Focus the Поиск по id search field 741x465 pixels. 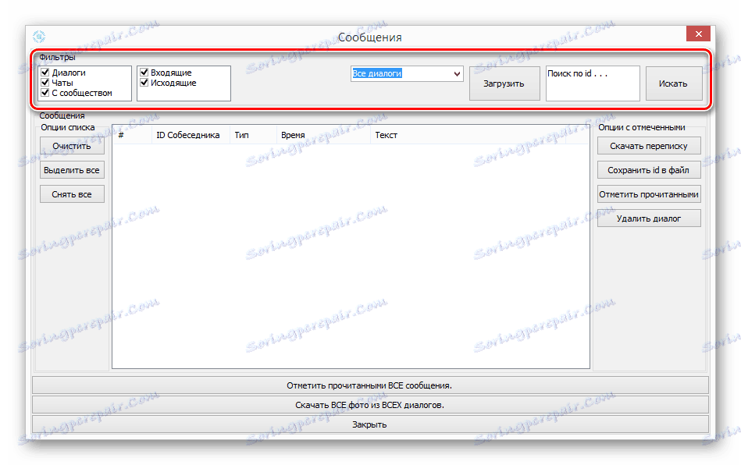tap(593, 83)
